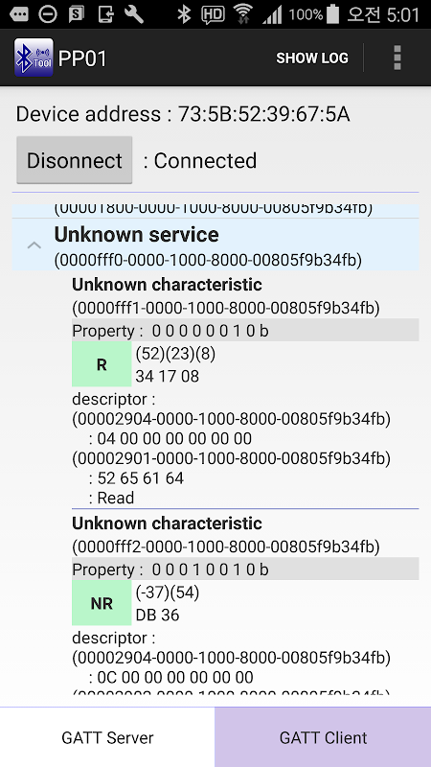431x767 pixels.
Task: Tap the battery icon in status bar
Action: [332, 14]
